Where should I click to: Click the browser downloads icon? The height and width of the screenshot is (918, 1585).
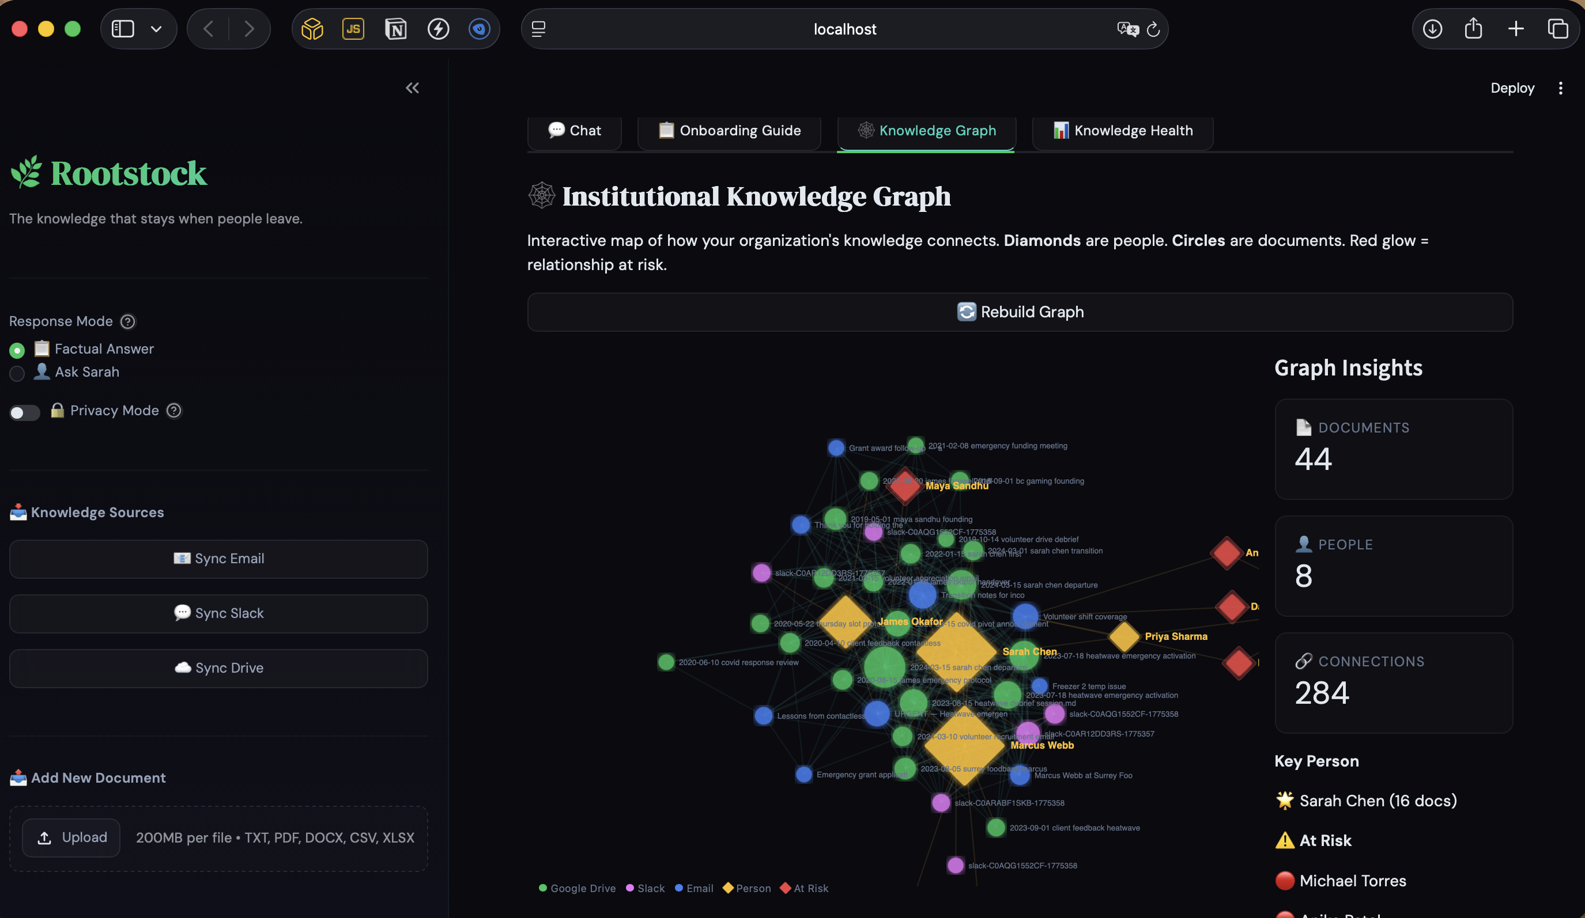coord(1432,29)
